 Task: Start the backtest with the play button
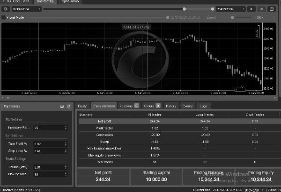pyautogui.click(x=251, y=9)
